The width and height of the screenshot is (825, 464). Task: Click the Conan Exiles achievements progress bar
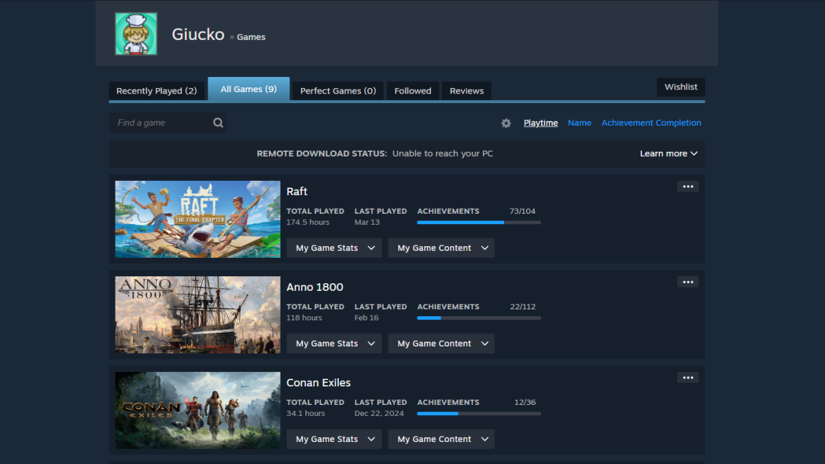479,414
